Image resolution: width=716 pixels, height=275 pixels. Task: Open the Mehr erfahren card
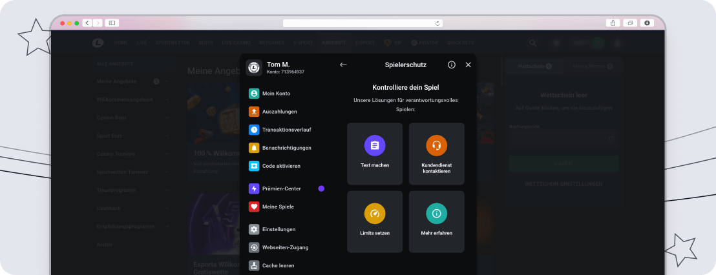(437, 221)
